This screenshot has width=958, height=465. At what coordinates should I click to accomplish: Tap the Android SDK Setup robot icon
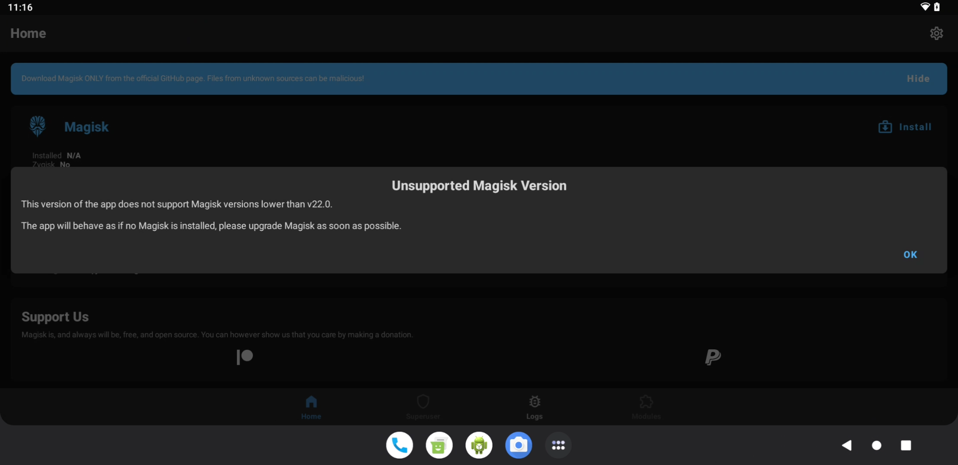[479, 446]
